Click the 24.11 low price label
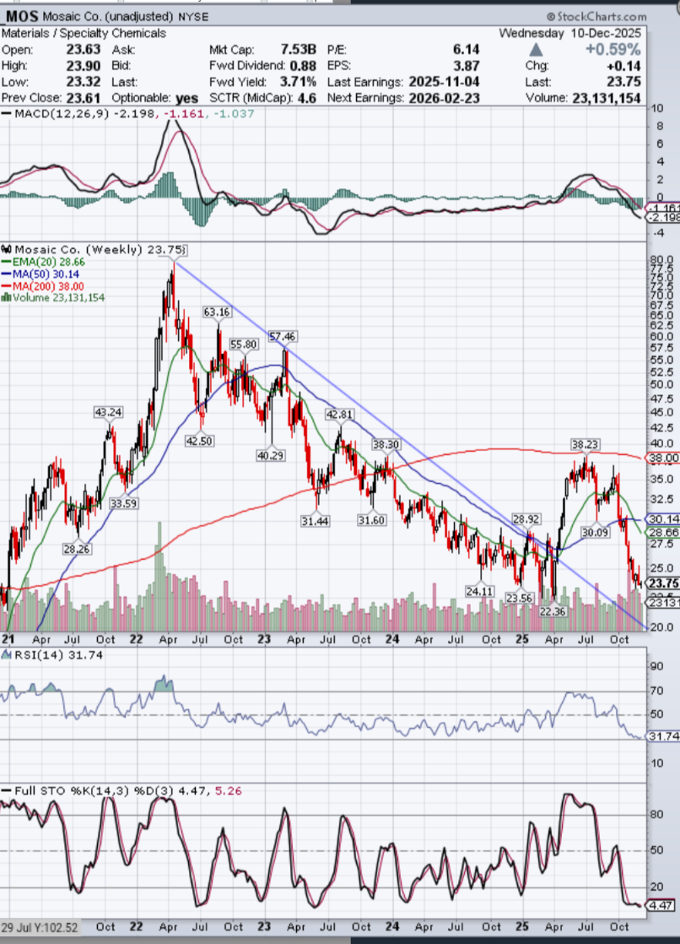Image resolution: width=680 pixels, height=944 pixels. point(479,592)
